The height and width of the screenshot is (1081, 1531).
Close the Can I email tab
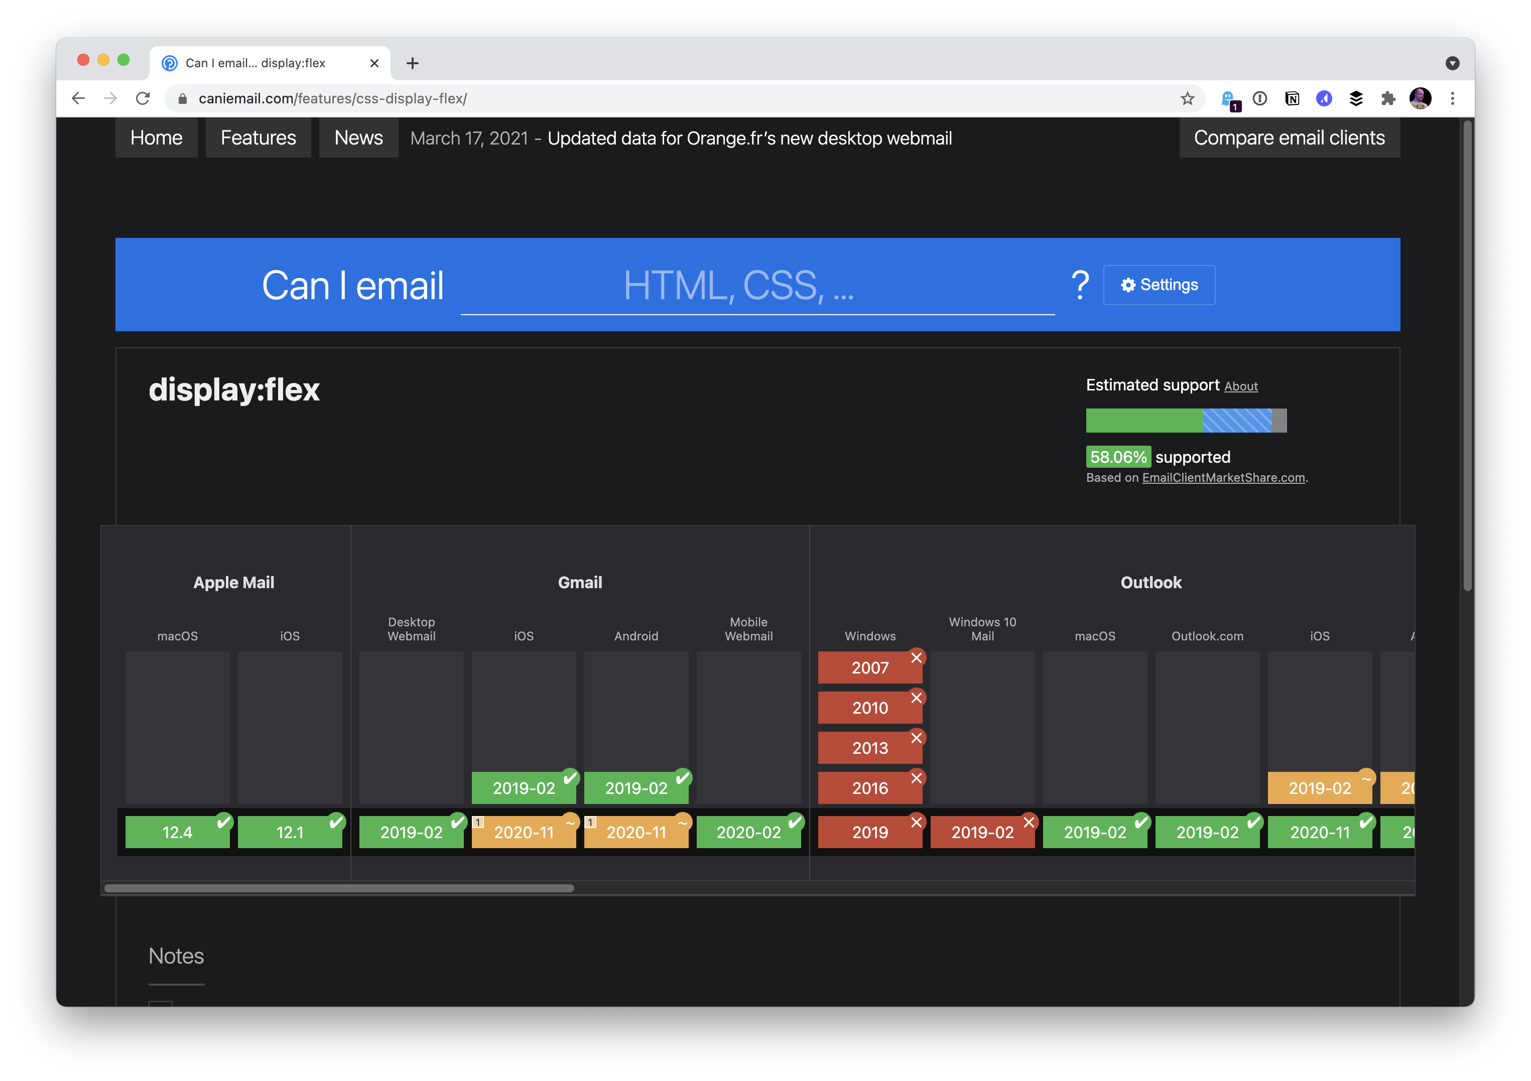tap(374, 63)
